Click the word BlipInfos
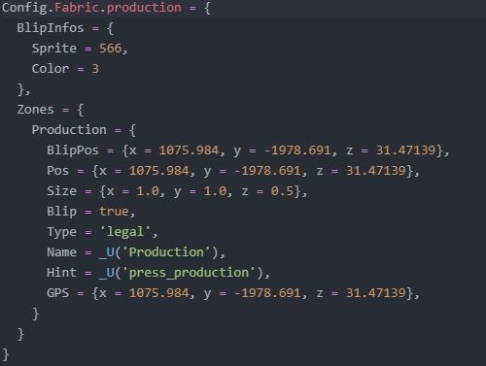The height and width of the screenshot is (366, 486). pyautogui.click(x=51, y=28)
